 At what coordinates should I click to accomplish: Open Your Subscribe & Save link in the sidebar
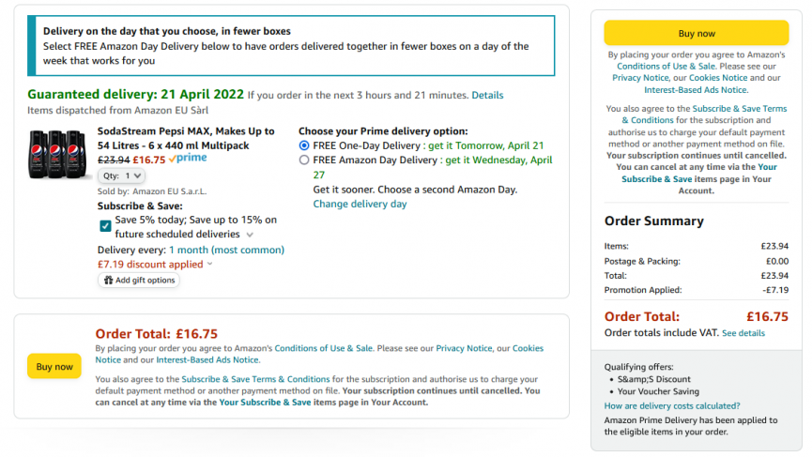click(x=699, y=173)
